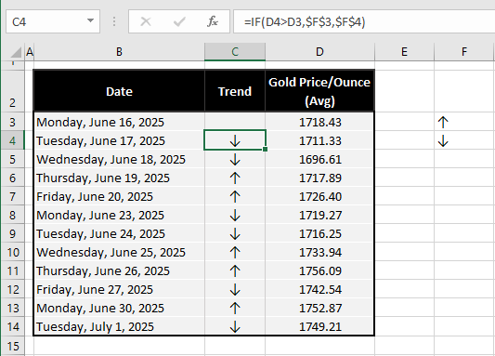Select column A header
This screenshot has height=356, width=495.
coord(30,52)
